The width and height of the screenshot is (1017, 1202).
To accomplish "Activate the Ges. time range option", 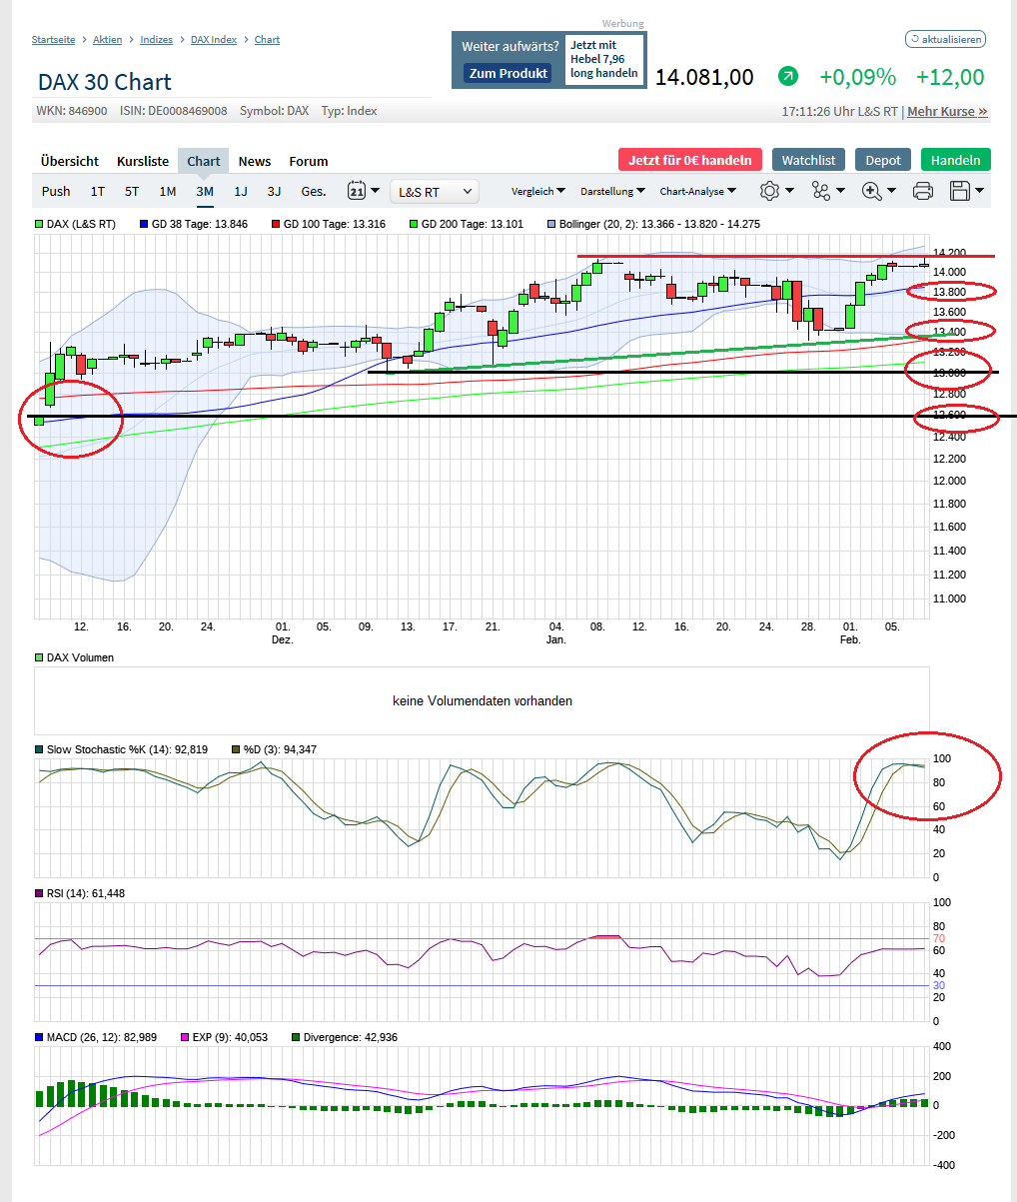I will tap(313, 190).
